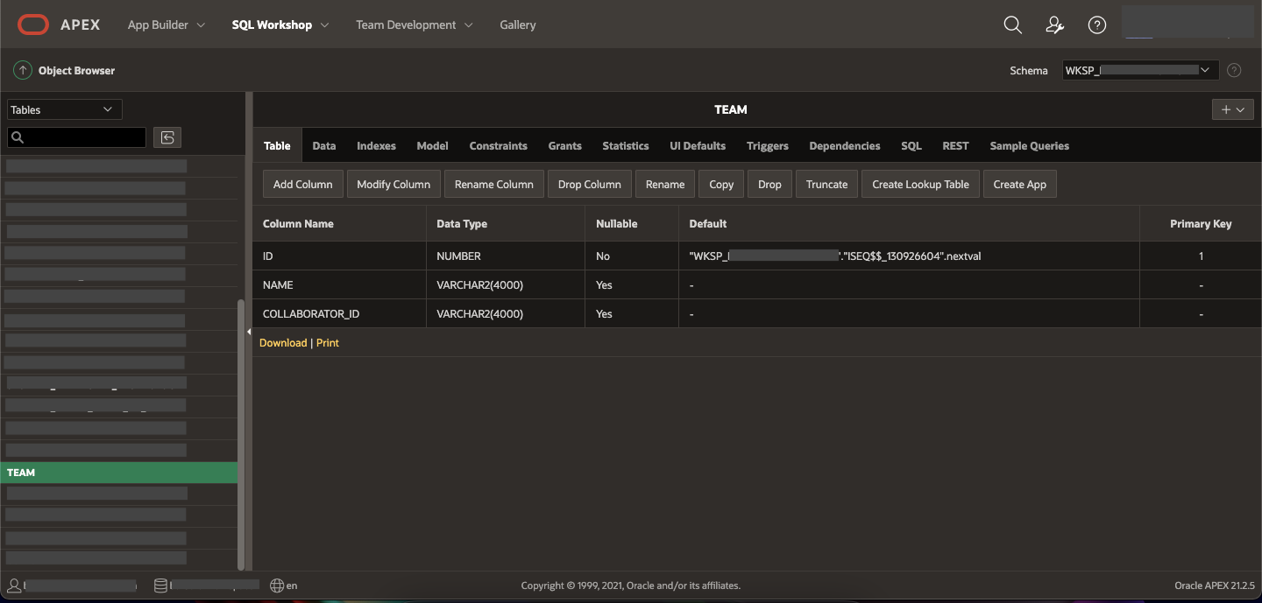Viewport: 1262px width, 603px height.
Task: Click the Download link
Action: (283, 342)
